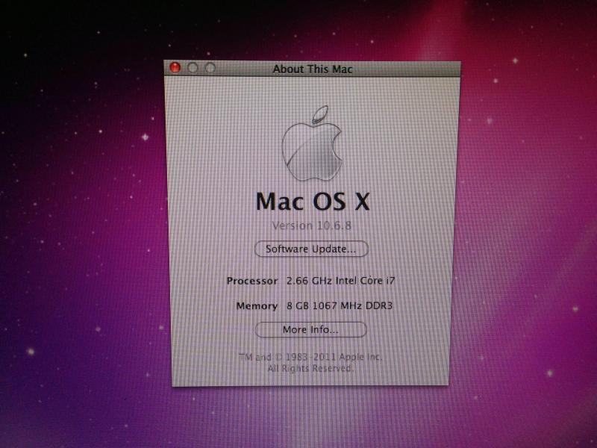Click the Apple logo image

(312, 143)
